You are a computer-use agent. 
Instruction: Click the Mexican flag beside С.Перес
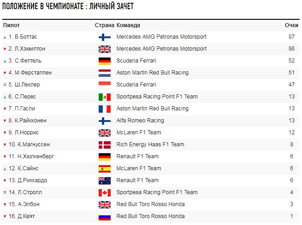point(105,97)
